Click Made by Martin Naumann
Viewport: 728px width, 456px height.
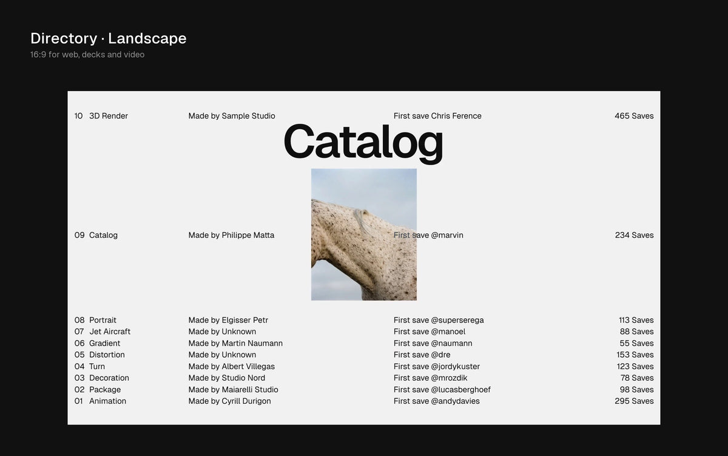(x=235, y=343)
